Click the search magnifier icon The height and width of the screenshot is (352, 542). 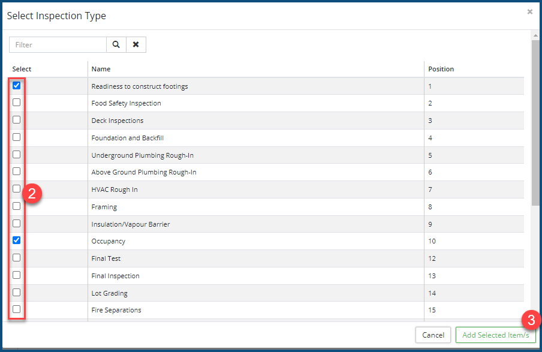[x=116, y=45]
